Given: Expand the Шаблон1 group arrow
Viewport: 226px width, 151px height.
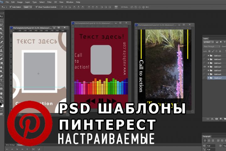Looking at the screenshot, I should [208, 56].
